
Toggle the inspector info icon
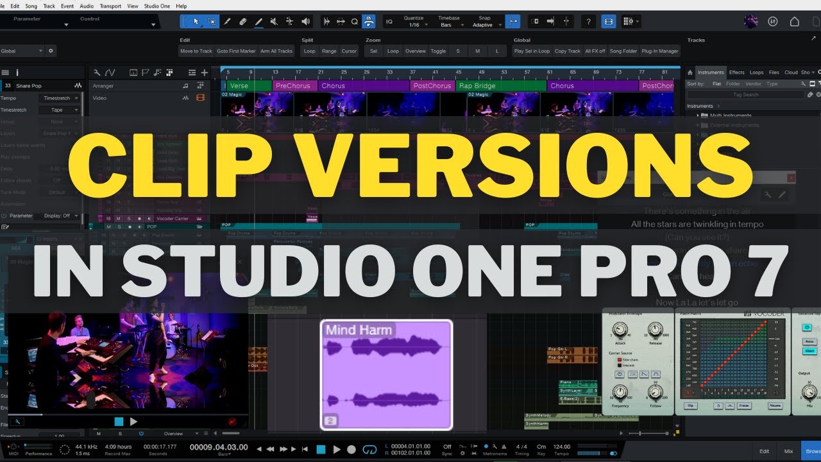[x=17, y=73]
